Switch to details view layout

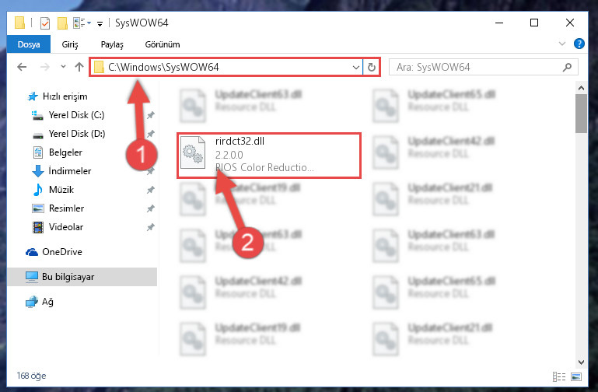click(x=558, y=376)
